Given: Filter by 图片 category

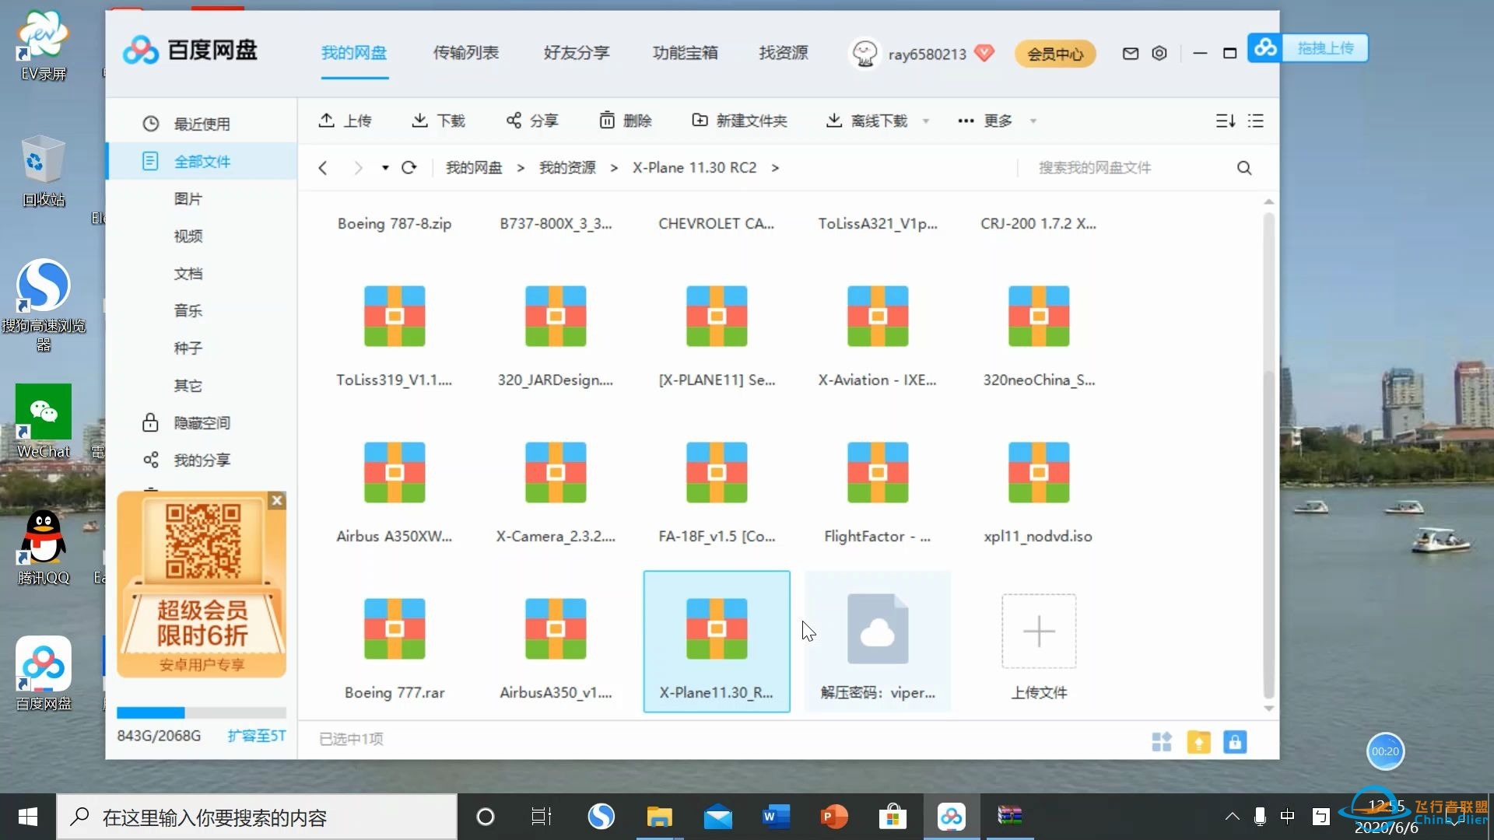Looking at the screenshot, I should 188,199.
